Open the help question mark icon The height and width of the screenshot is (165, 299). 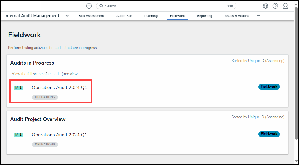click(275, 6)
